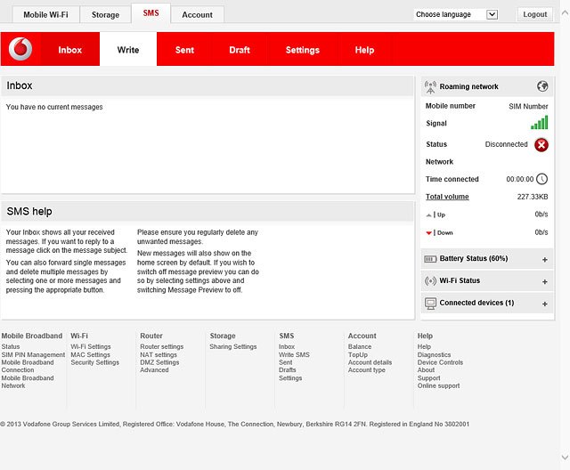The image size is (570, 470).
Task: Click the Up arrow speed icon
Action: click(x=429, y=215)
